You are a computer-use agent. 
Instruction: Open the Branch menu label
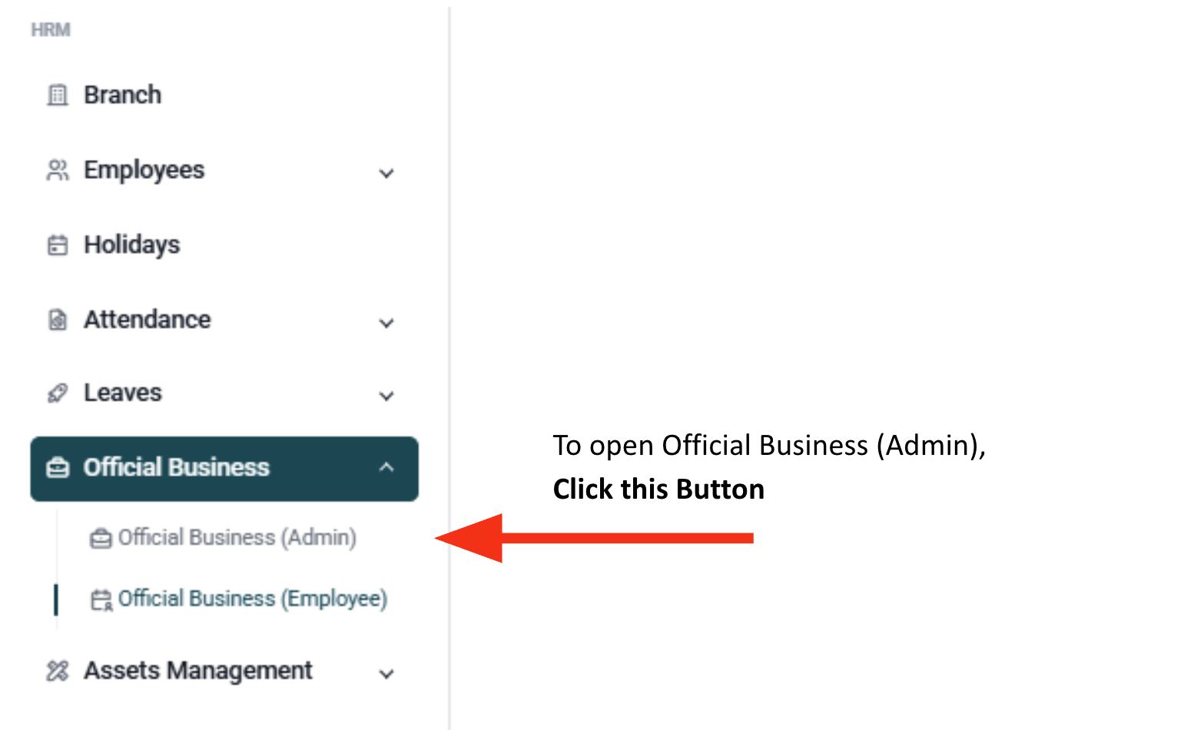coord(123,95)
